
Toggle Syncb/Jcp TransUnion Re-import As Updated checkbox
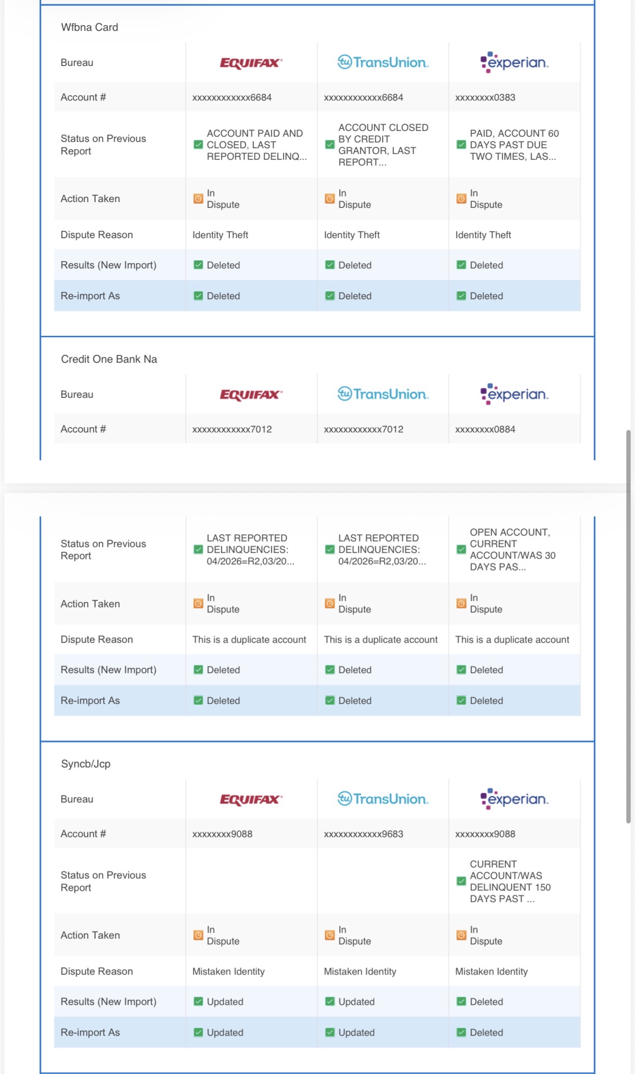[x=330, y=1032]
